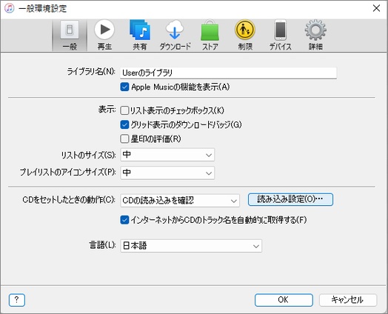Enable リスト表示のチェックボックス option

point(124,110)
